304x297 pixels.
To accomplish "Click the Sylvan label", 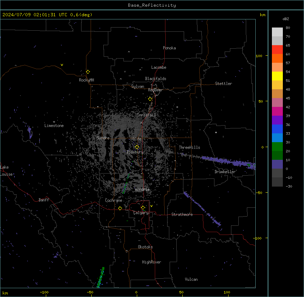I will [138, 86].
